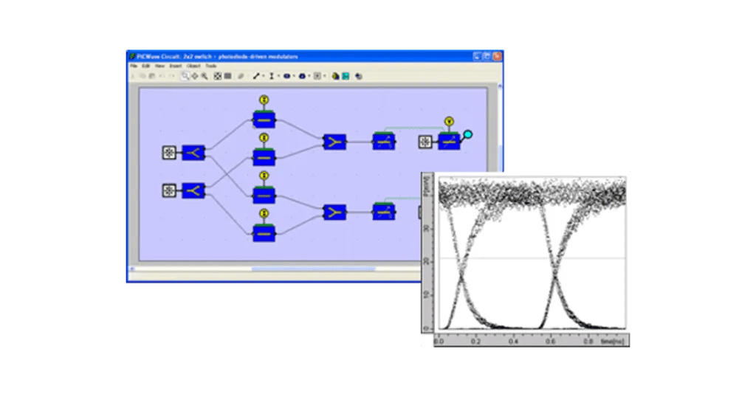Maximize the PICWave Circuit window
The height and width of the screenshot is (397, 756).
click(x=487, y=56)
